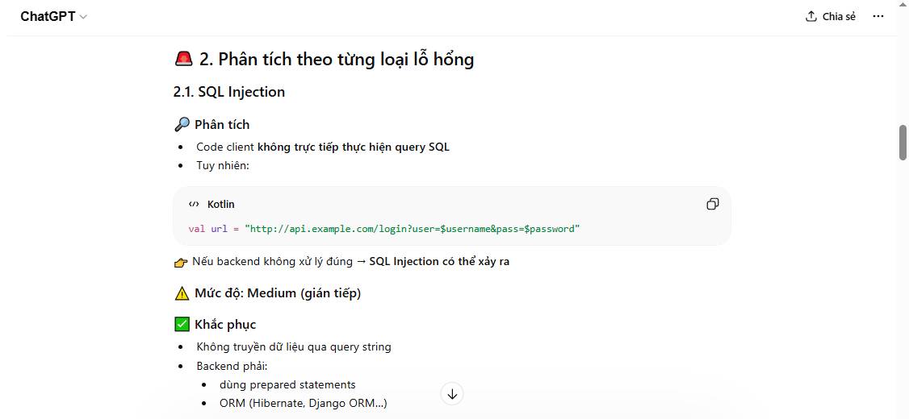Image resolution: width=909 pixels, height=419 pixels.
Task: Click the warning triangle beside Mức độ
Action: (182, 293)
